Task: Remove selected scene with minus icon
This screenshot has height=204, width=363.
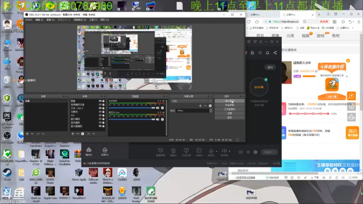Action: [32, 134]
